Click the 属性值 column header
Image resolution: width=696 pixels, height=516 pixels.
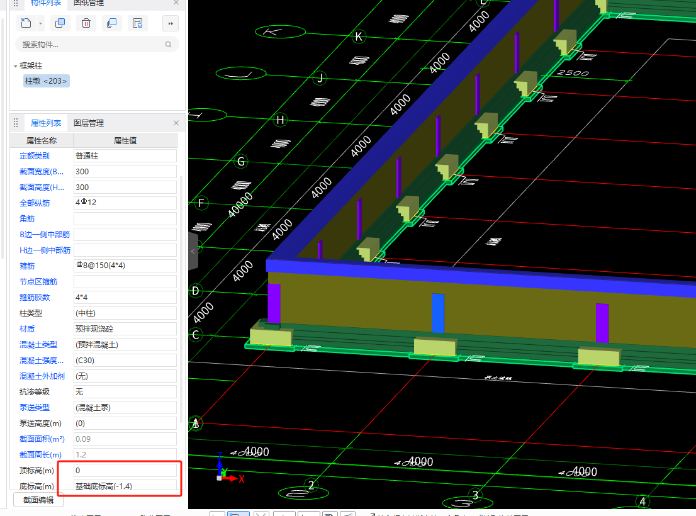125,141
